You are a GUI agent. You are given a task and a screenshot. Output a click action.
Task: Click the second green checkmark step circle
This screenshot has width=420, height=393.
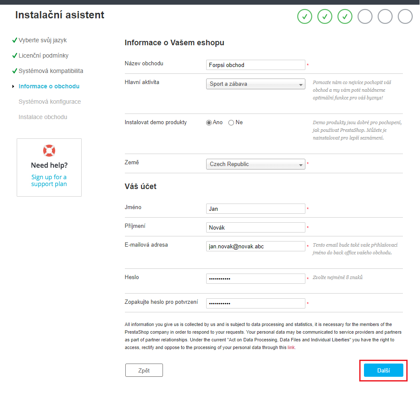point(325,17)
